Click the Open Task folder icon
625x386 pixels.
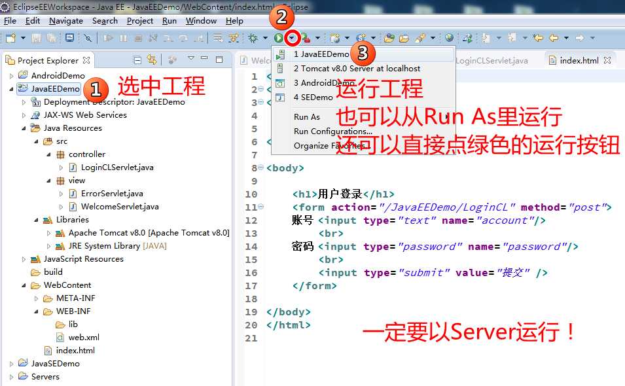[x=404, y=38]
